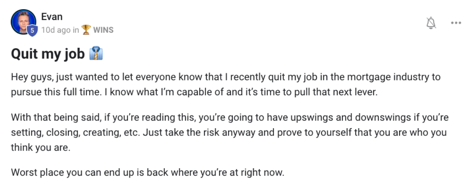Click the word in before WINS
Viewport: 476px width, 192px height.
76,30
